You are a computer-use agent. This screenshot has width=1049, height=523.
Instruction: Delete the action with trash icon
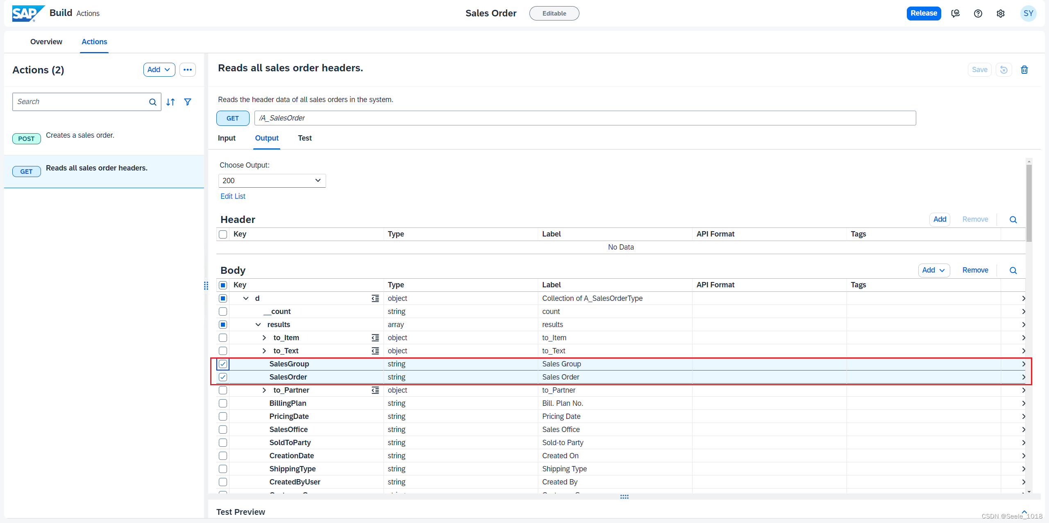[1024, 70]
